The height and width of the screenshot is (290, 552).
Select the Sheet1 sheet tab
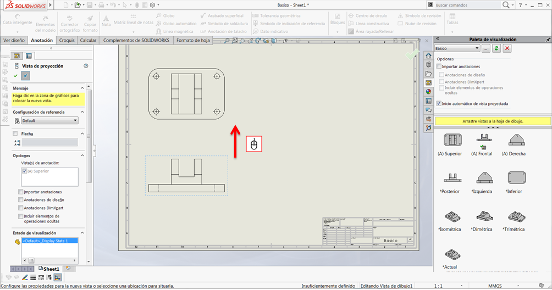51,269
